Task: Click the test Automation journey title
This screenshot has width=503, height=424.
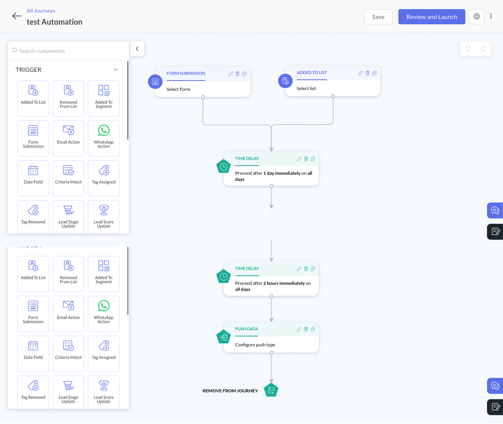Action: pos(54,22)
